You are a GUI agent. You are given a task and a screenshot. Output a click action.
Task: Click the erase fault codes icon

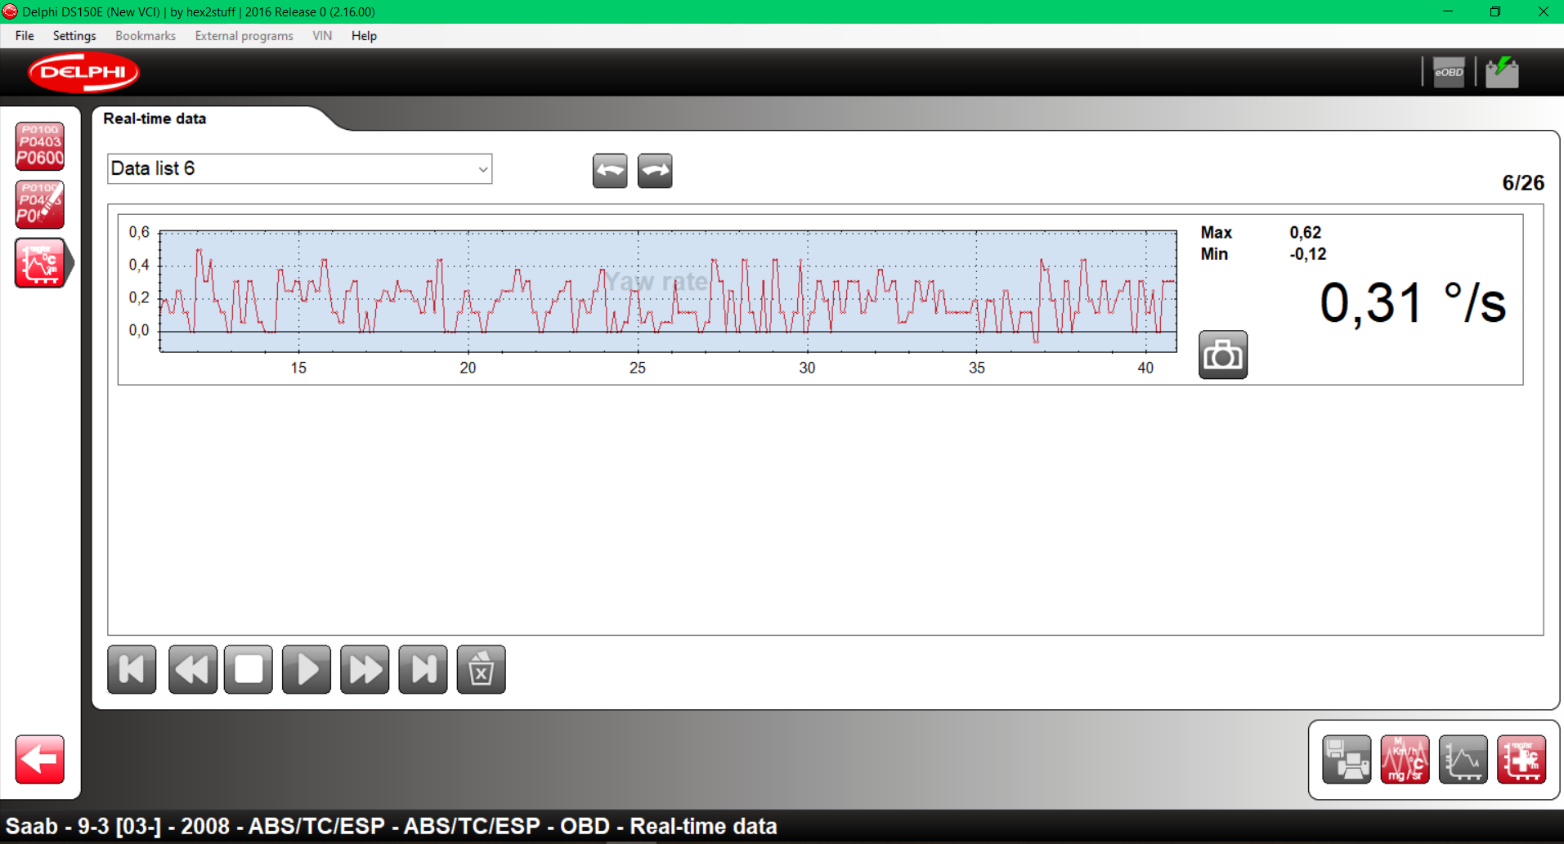tap(39, 204)
